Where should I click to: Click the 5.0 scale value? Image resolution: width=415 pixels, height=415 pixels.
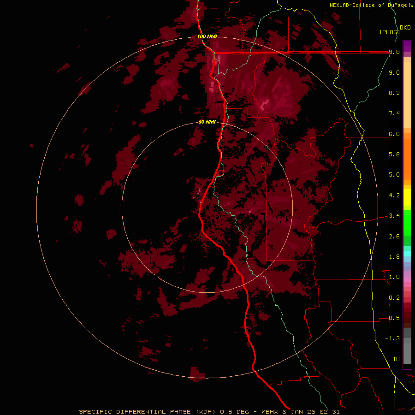click(394, 175)
